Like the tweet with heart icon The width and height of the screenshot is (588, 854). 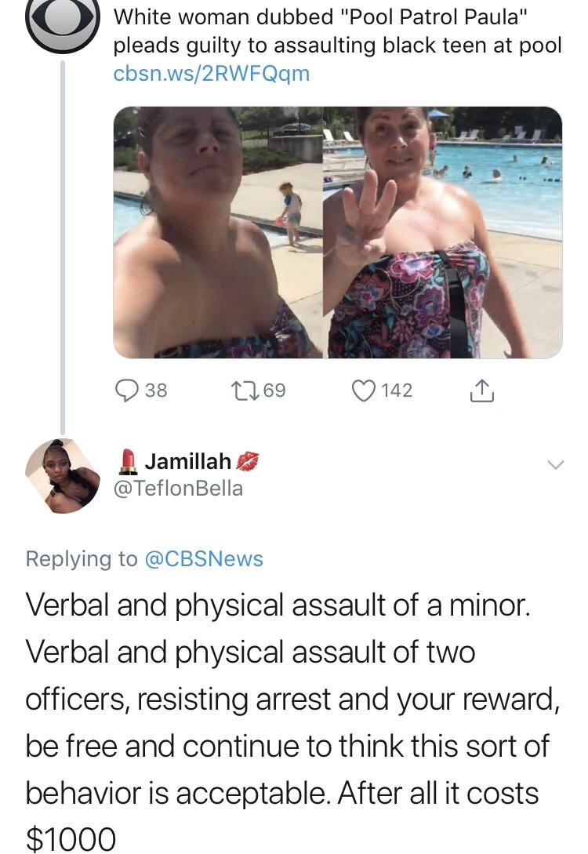point(364,391)
